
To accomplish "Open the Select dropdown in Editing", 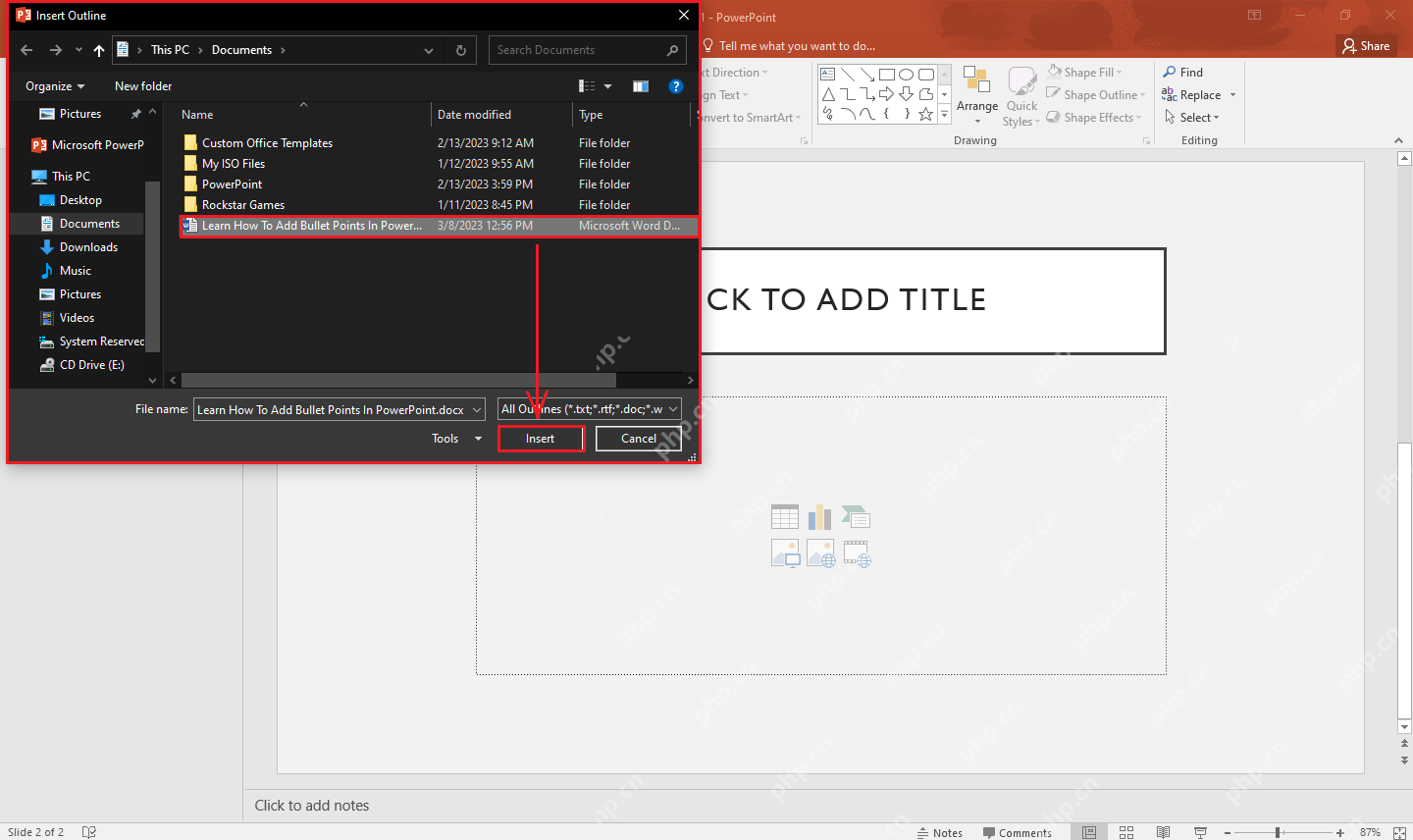I will (x=1191, y=118).
